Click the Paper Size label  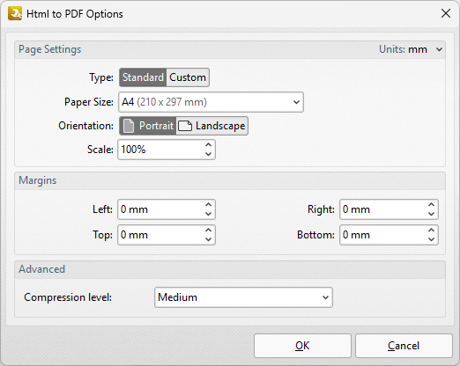click(x=89, y=102)
